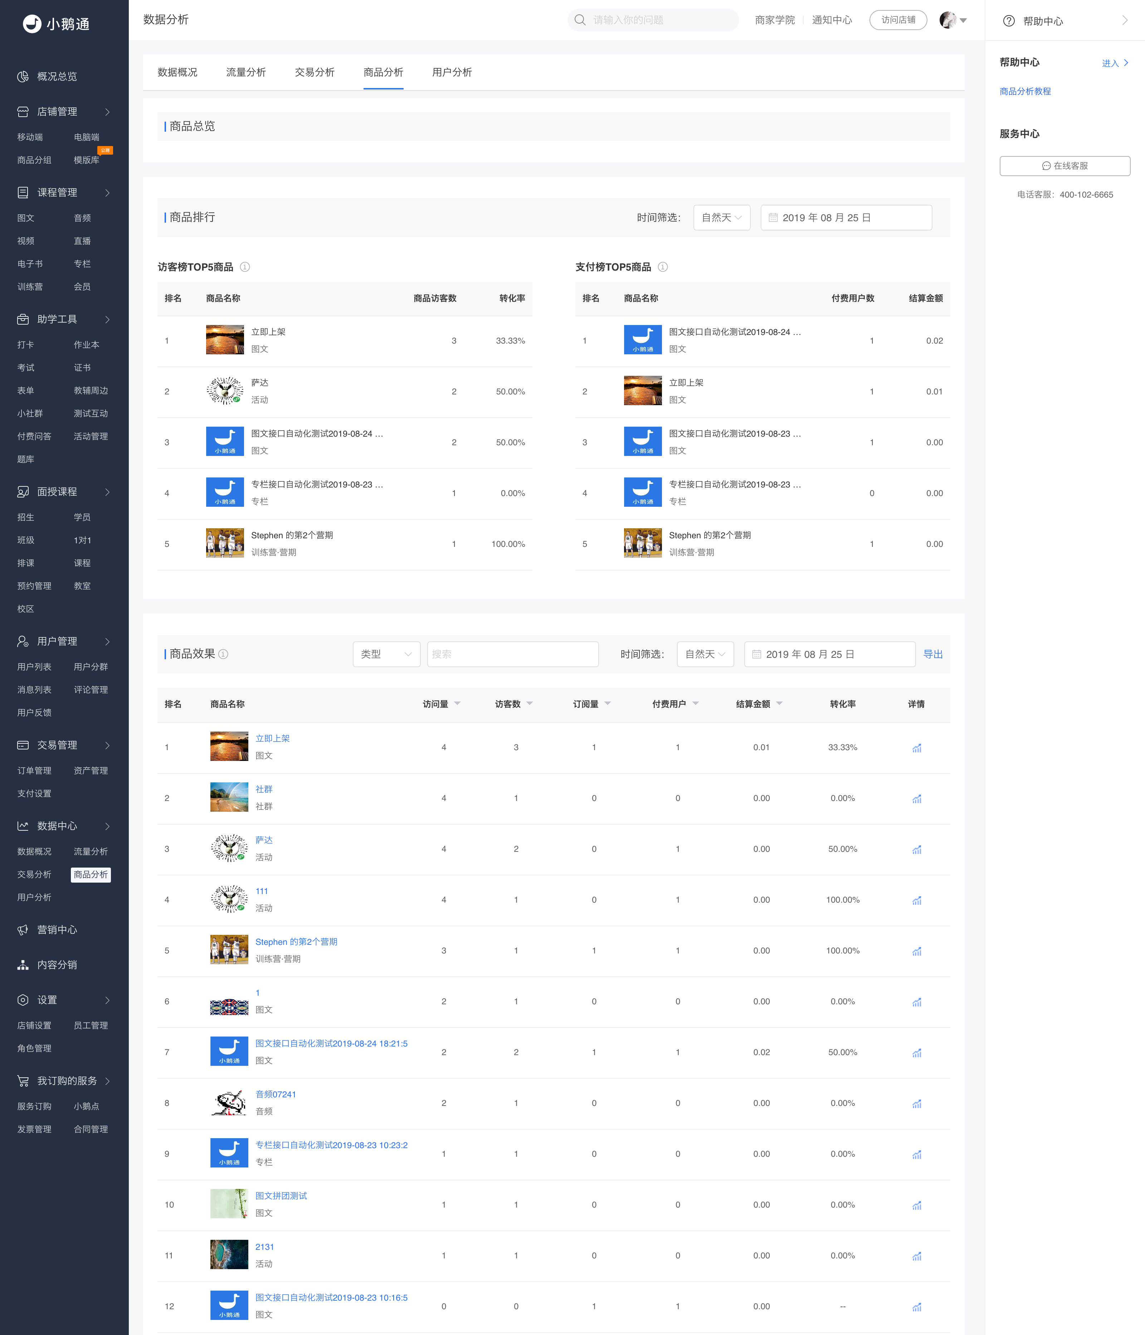Click info icon beside 商品效果

(x=224, y=654)
